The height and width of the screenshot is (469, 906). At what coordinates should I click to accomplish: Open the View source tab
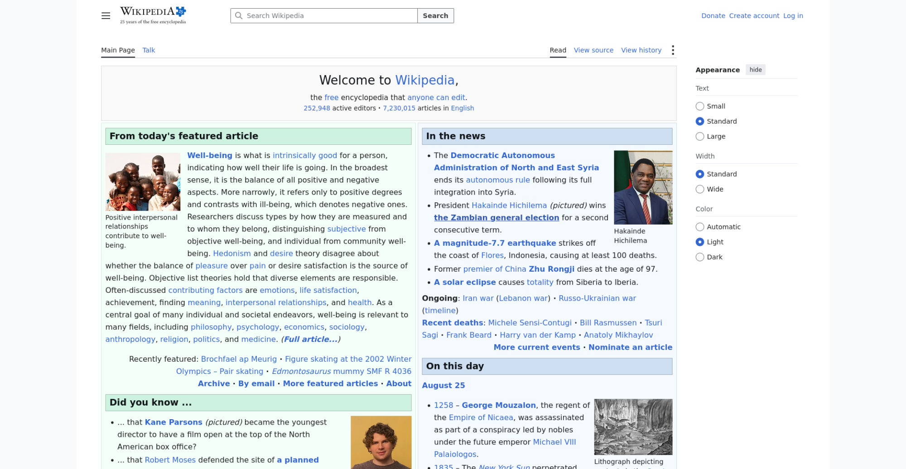(x=593, y=50)
